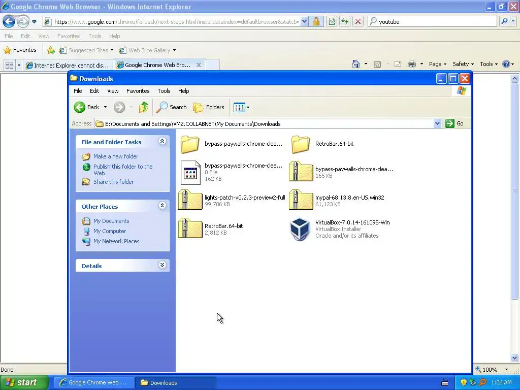Click the IE refresh button

click(345, 21)
